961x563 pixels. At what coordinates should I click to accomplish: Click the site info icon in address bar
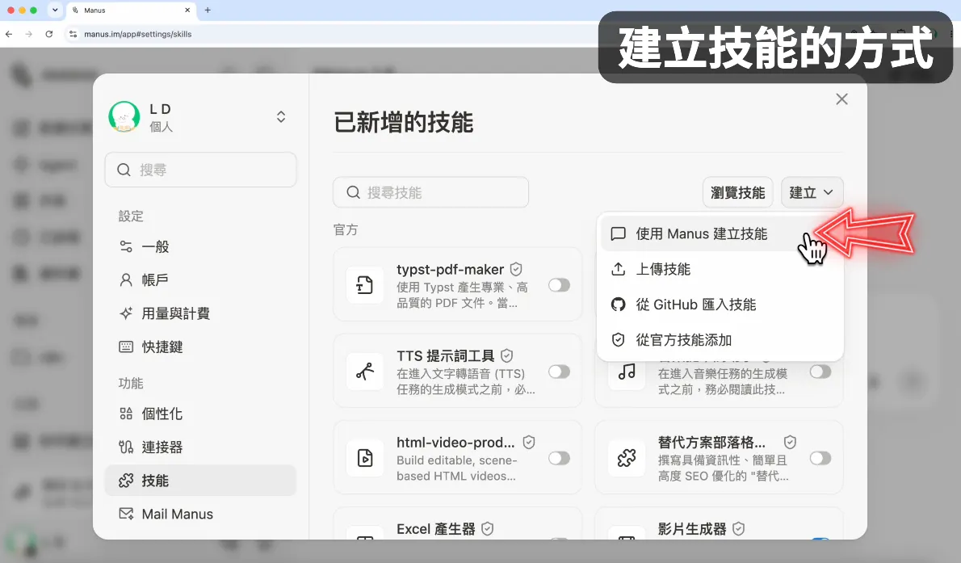(73, 35)
